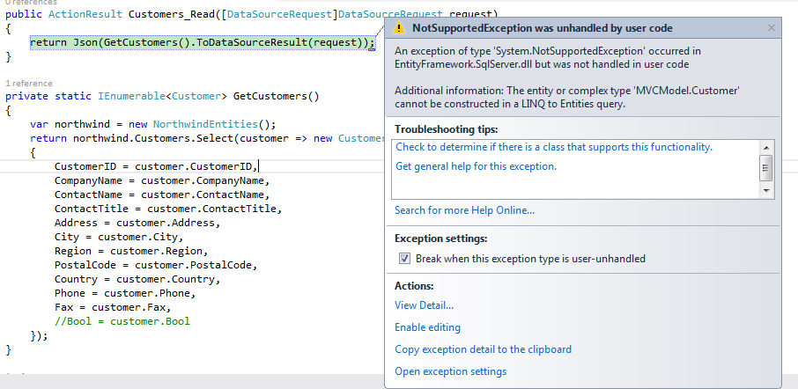Copy exception detail to the clipboard
This screenshot has width=798, height=389.
click(x=483, y=349)
